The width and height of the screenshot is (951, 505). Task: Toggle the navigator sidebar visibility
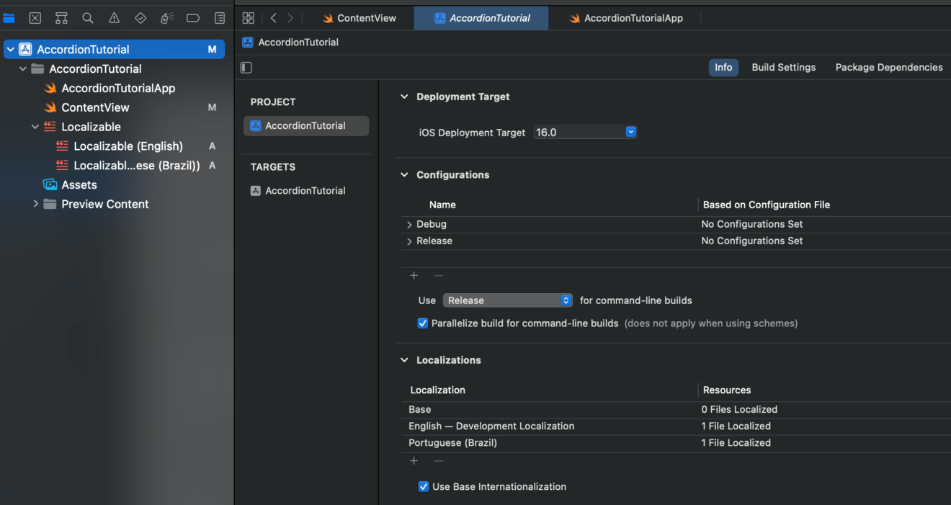[x=246, y=67]
